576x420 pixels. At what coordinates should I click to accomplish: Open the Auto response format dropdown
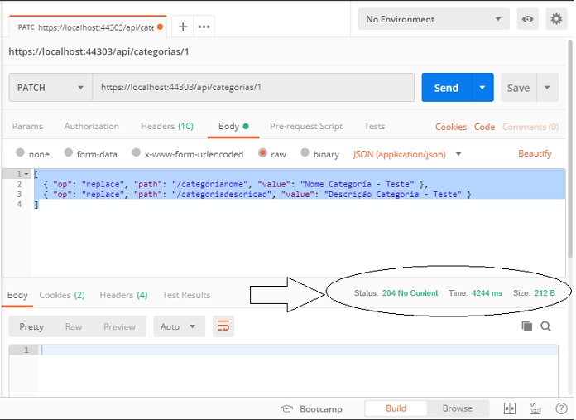[x=179, y=326]
